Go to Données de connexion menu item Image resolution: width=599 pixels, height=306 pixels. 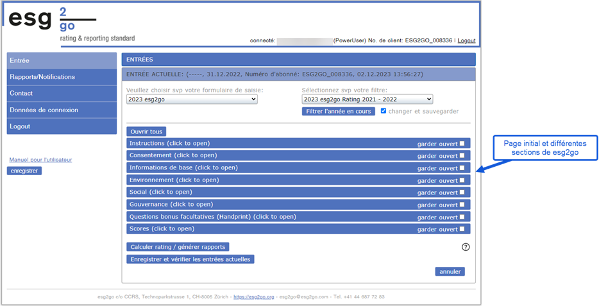click(44, 110)
